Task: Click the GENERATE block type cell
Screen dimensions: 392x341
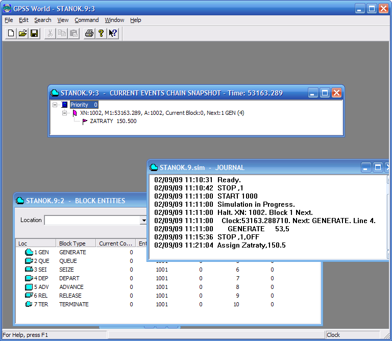Action: (72, 252)
